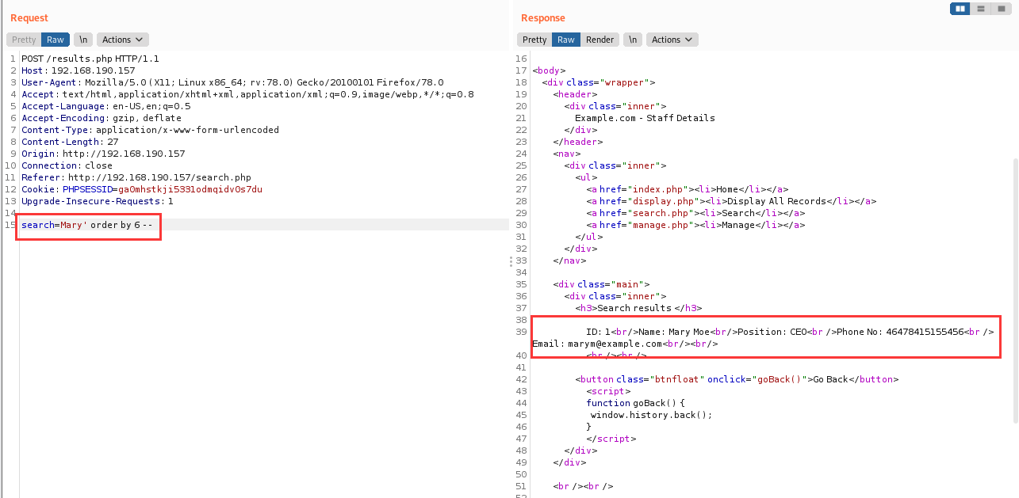
Task: Click the Email: marym@example.com line
Action: coord(626,344)
